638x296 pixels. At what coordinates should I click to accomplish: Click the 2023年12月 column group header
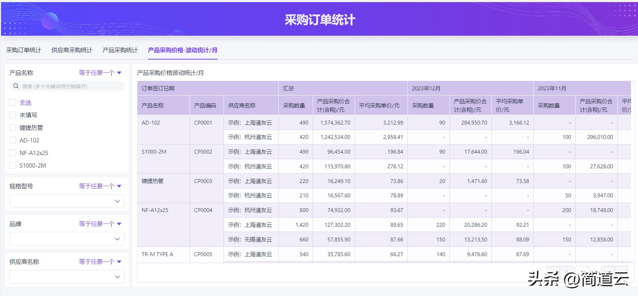470,89
